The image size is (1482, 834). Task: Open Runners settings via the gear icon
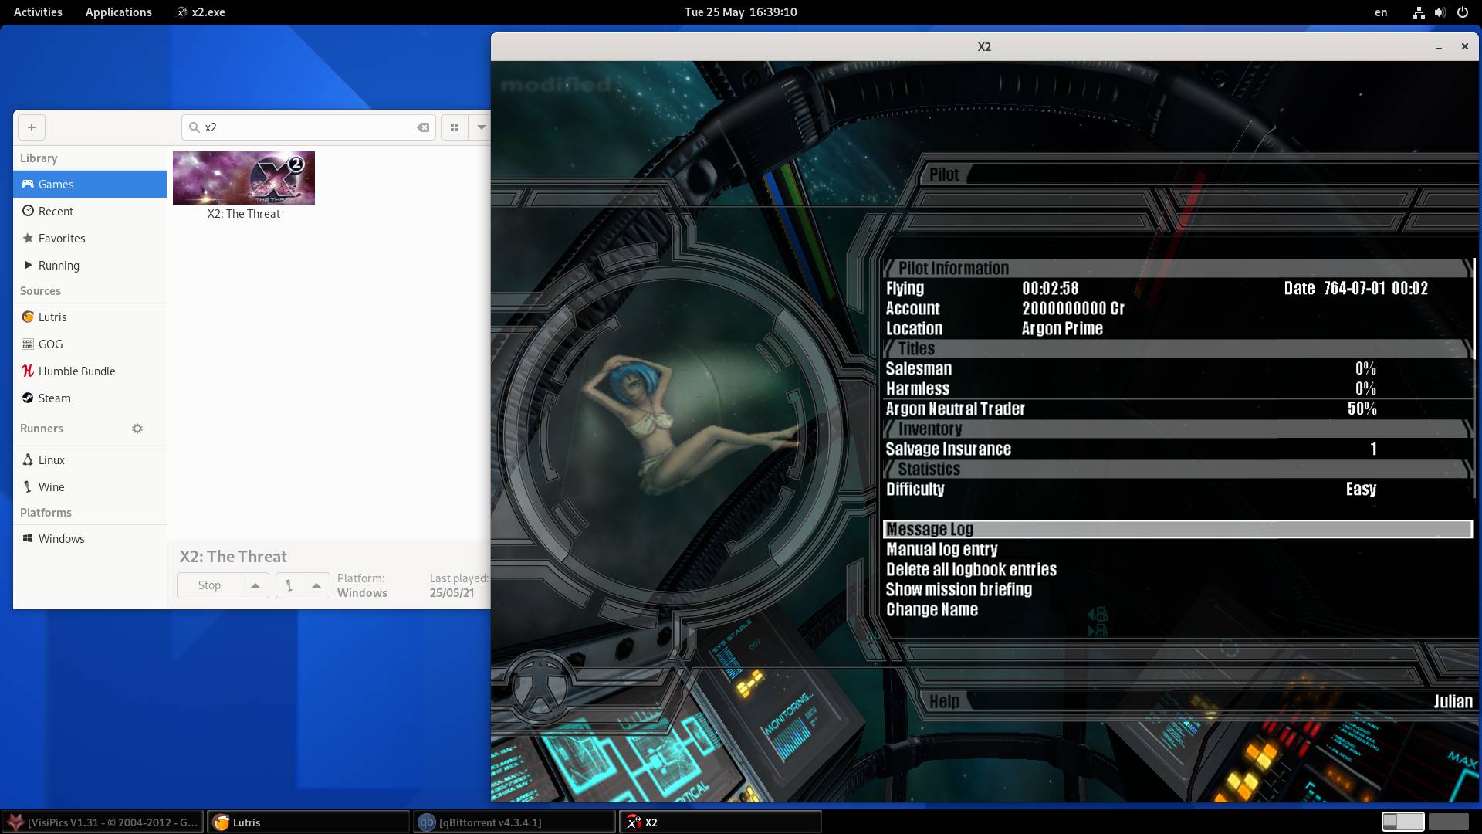coord(137,429)
